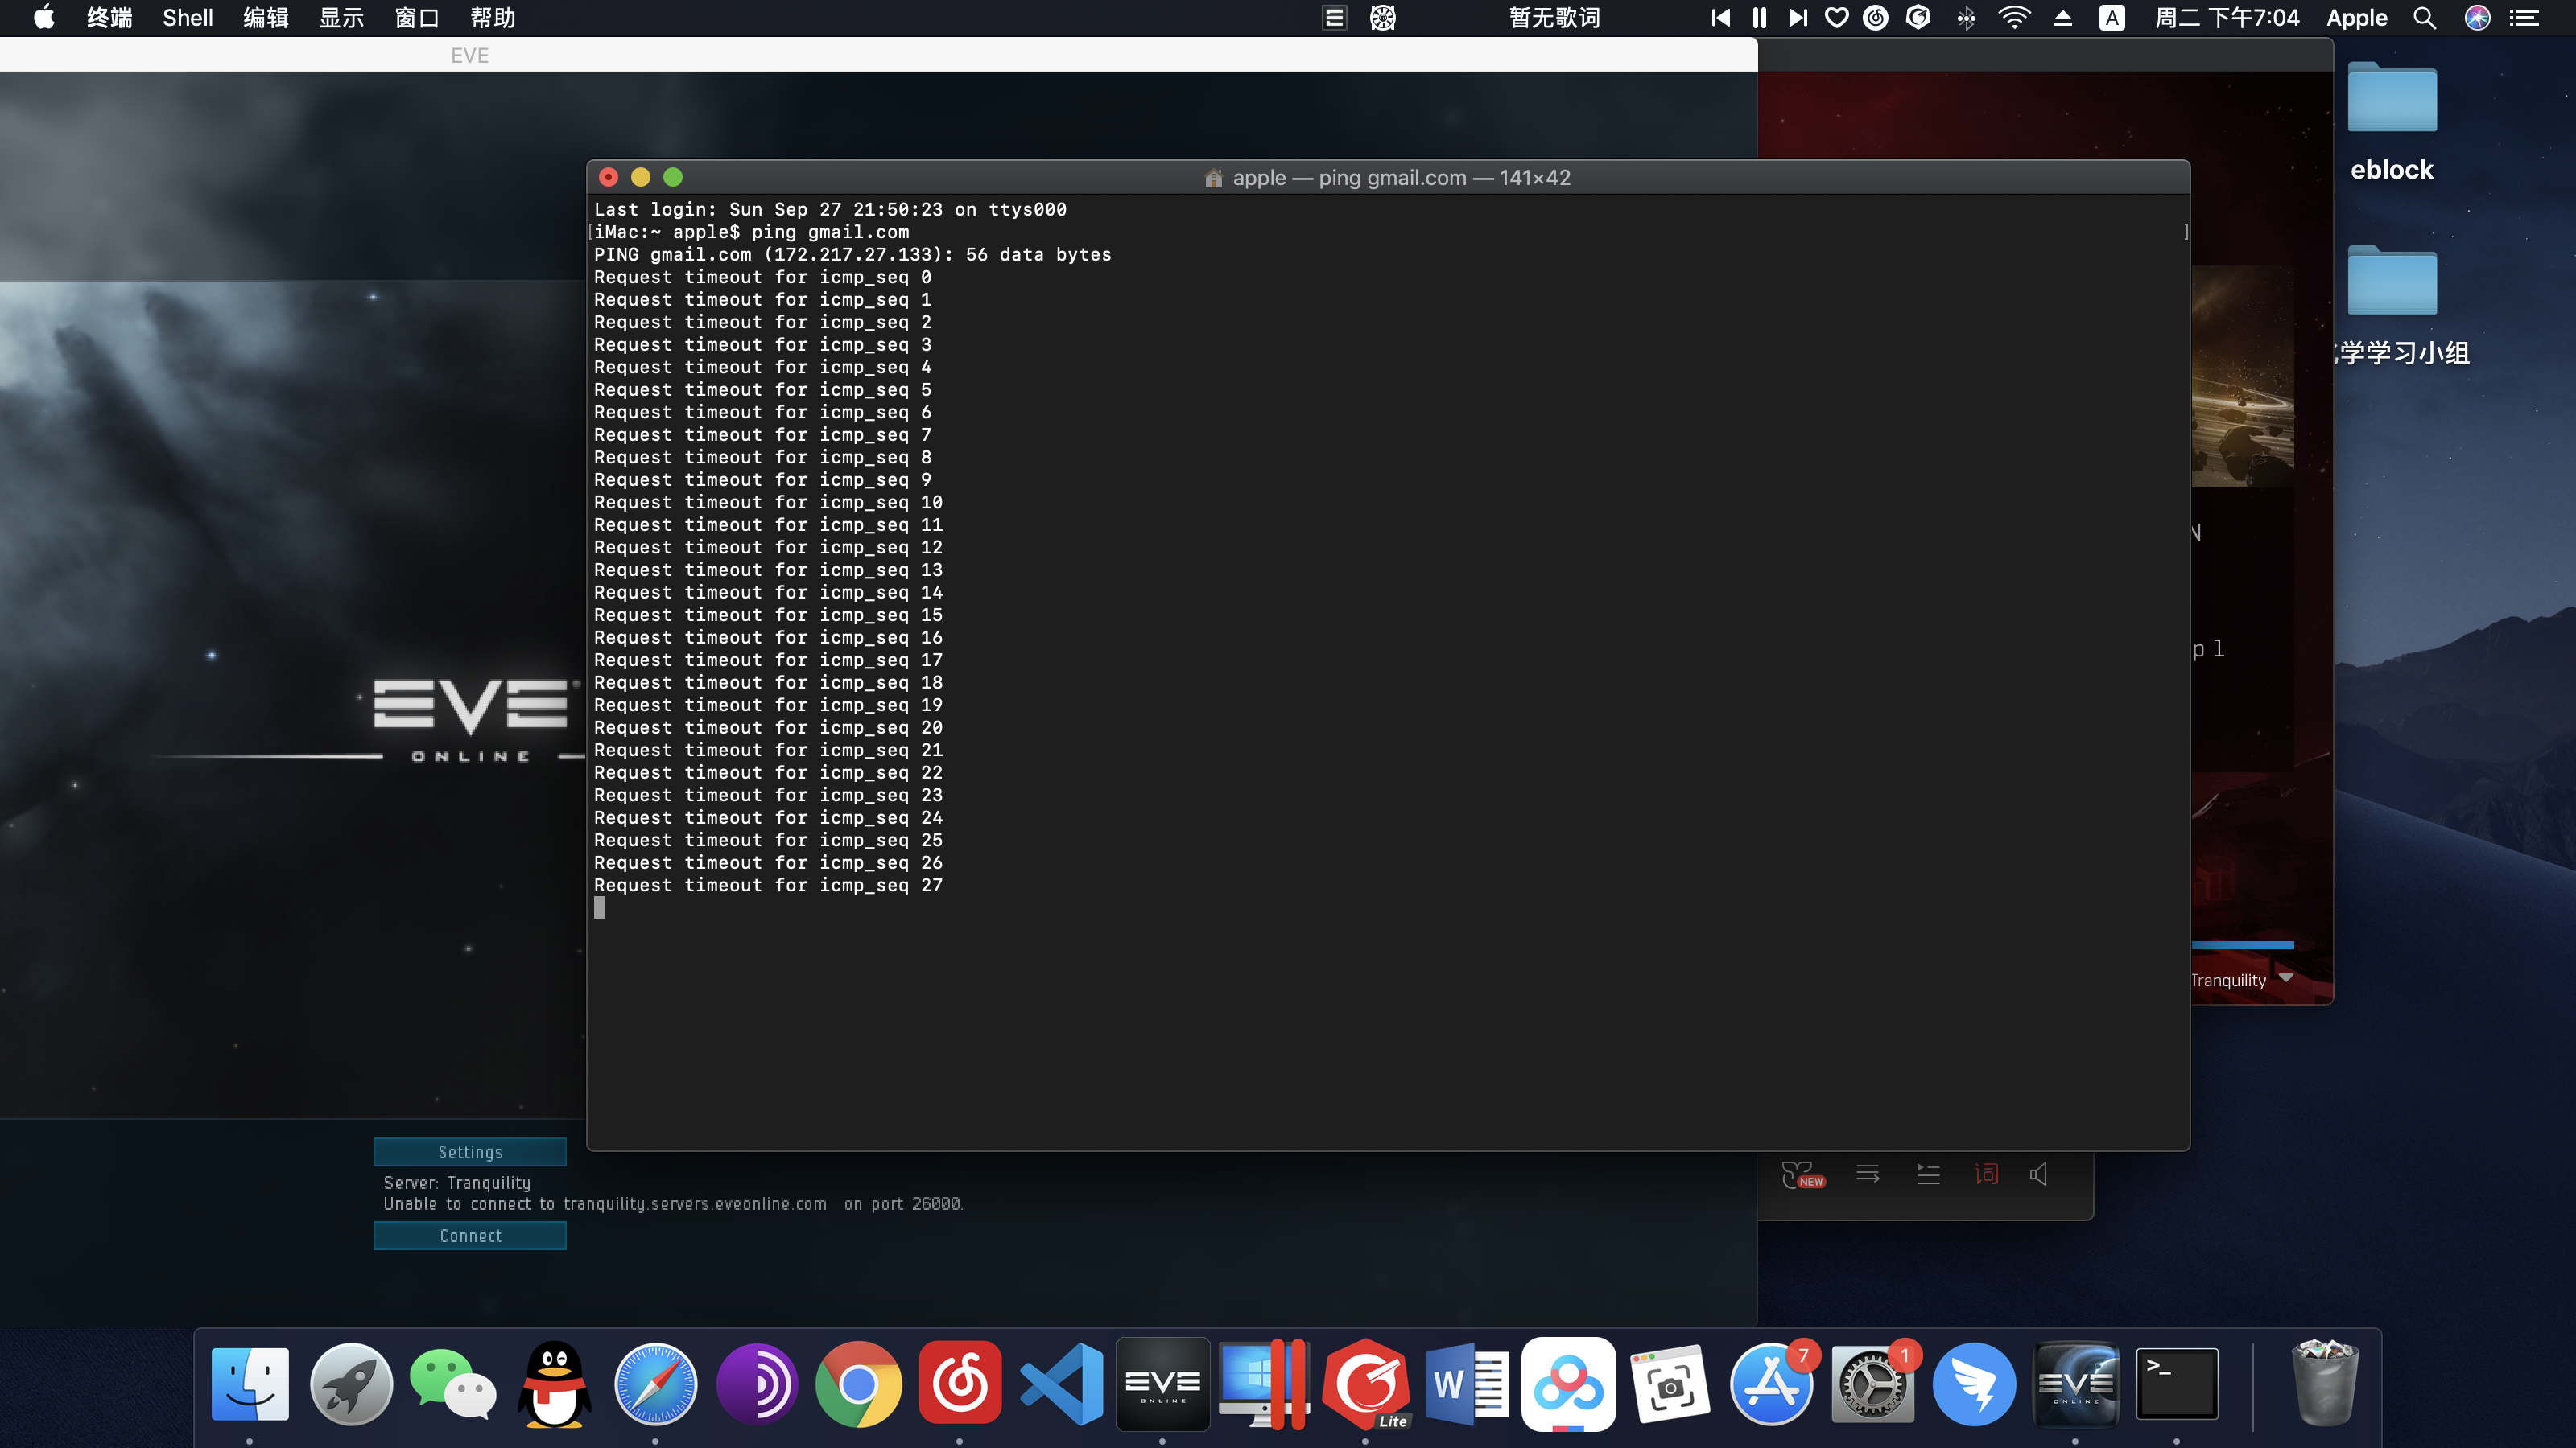The width and height of the screenshot is (2576, 1448).
Task: Minimize the Terminal window
Action: (641, 177)
